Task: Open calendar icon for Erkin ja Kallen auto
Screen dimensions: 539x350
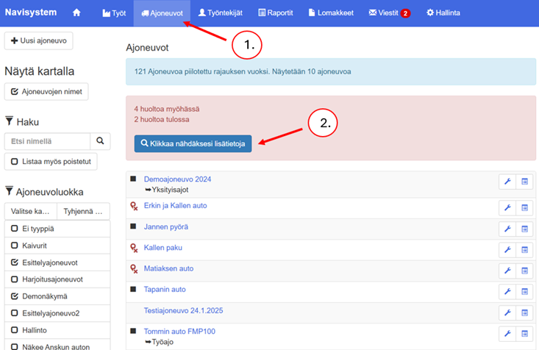Action: pyautogui.click(x=524, y=208)
